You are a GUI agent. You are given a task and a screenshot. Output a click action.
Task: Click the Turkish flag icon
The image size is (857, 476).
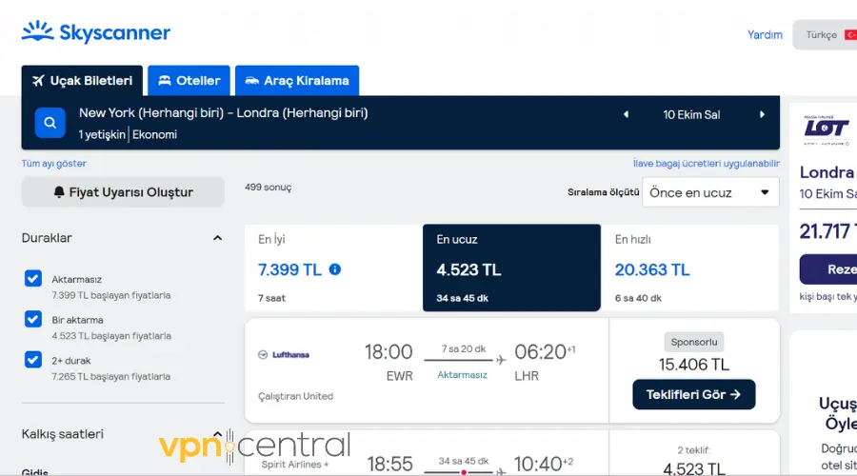[x=850, y=35]
